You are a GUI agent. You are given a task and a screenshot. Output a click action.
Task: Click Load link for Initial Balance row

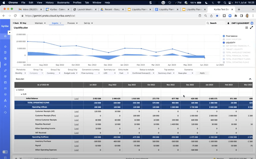click(76, 99)
